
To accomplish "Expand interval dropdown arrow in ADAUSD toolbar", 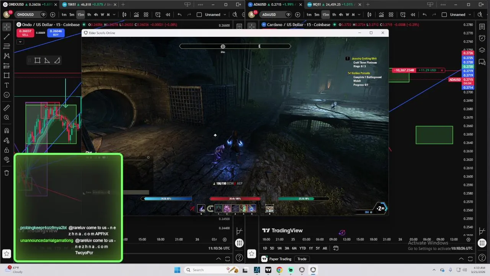I will [359, 15].
